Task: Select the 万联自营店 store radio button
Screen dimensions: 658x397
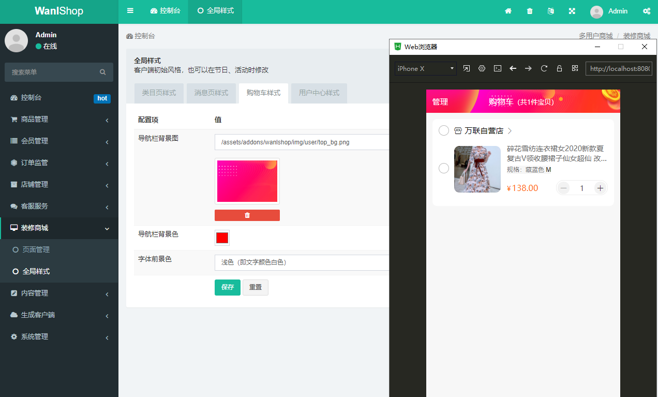Action: point(444,130)
